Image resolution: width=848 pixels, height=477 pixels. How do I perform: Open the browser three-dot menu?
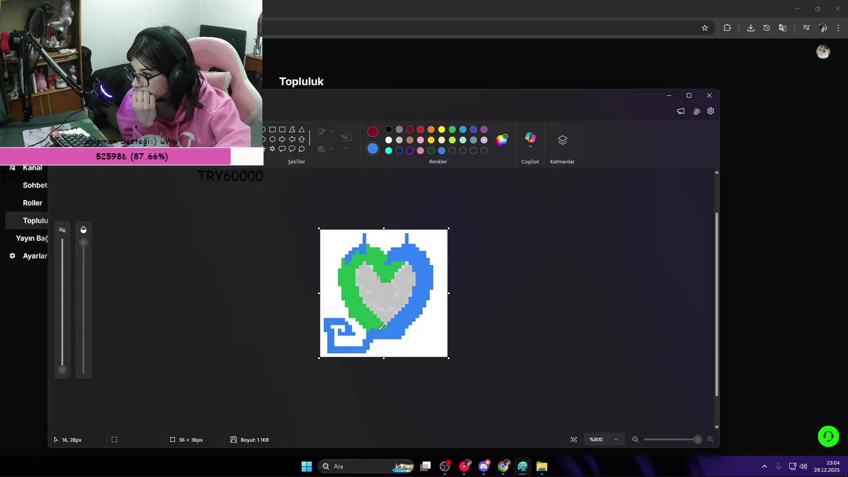click(x=839, y=28)
